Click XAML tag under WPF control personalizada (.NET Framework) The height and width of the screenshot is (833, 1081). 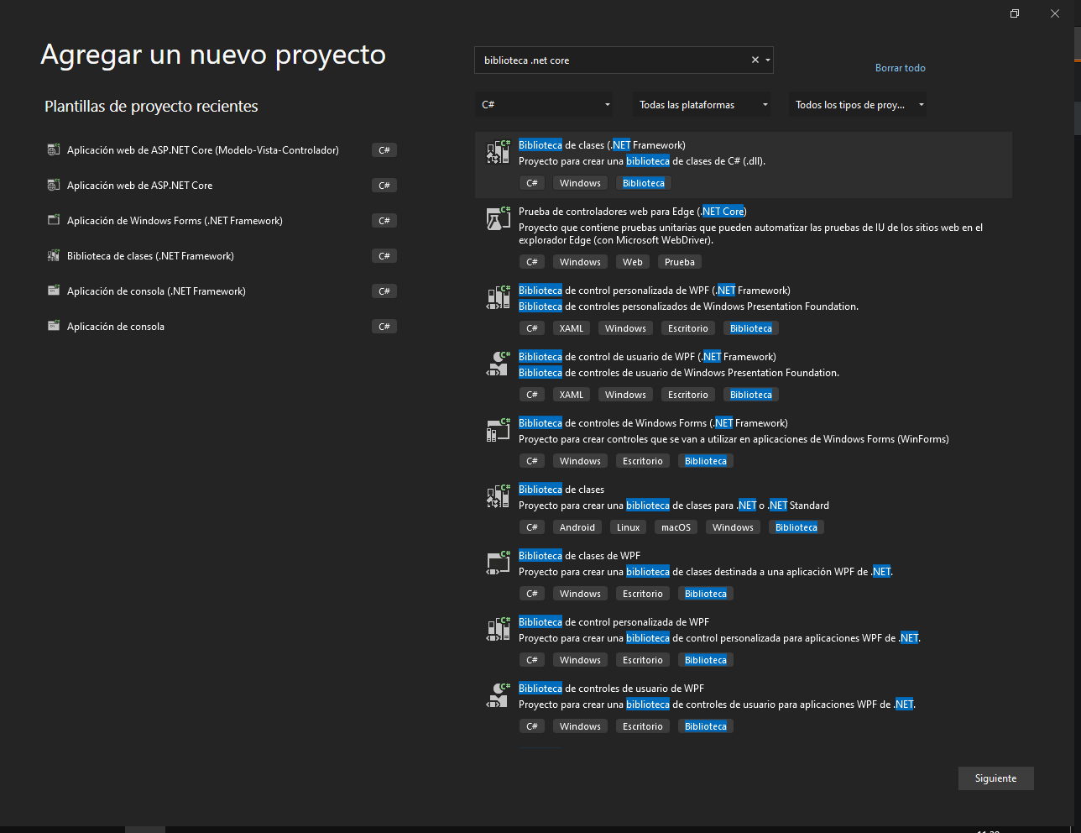pos(572,328)
